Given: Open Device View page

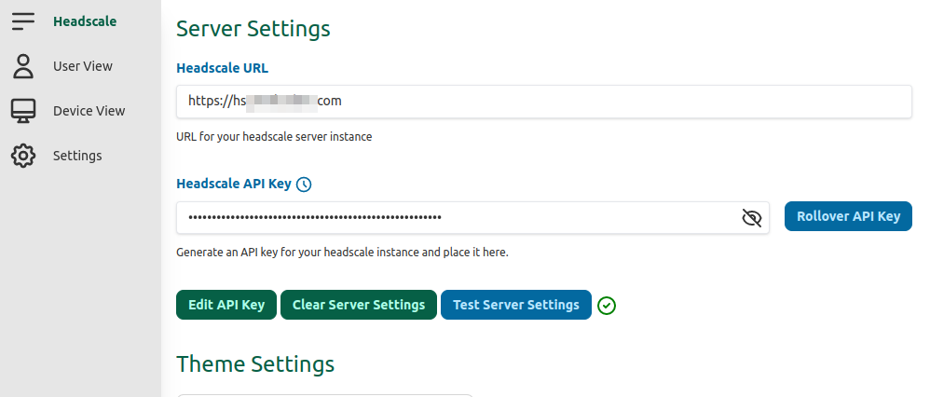Looking at the screenshot, I should click(89, 111).
